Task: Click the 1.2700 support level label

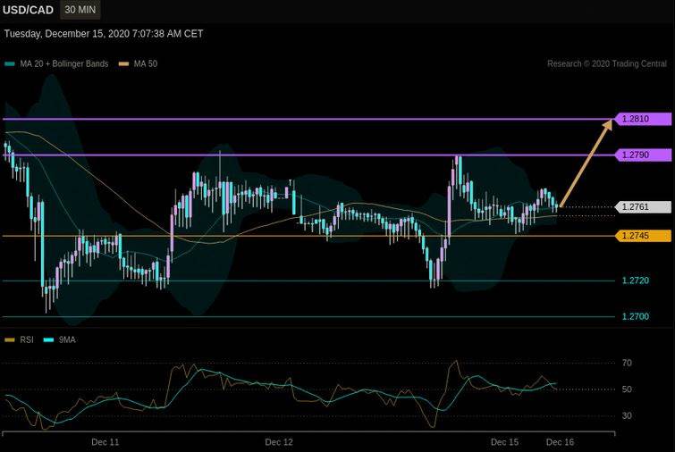Action: pos(636,316)
